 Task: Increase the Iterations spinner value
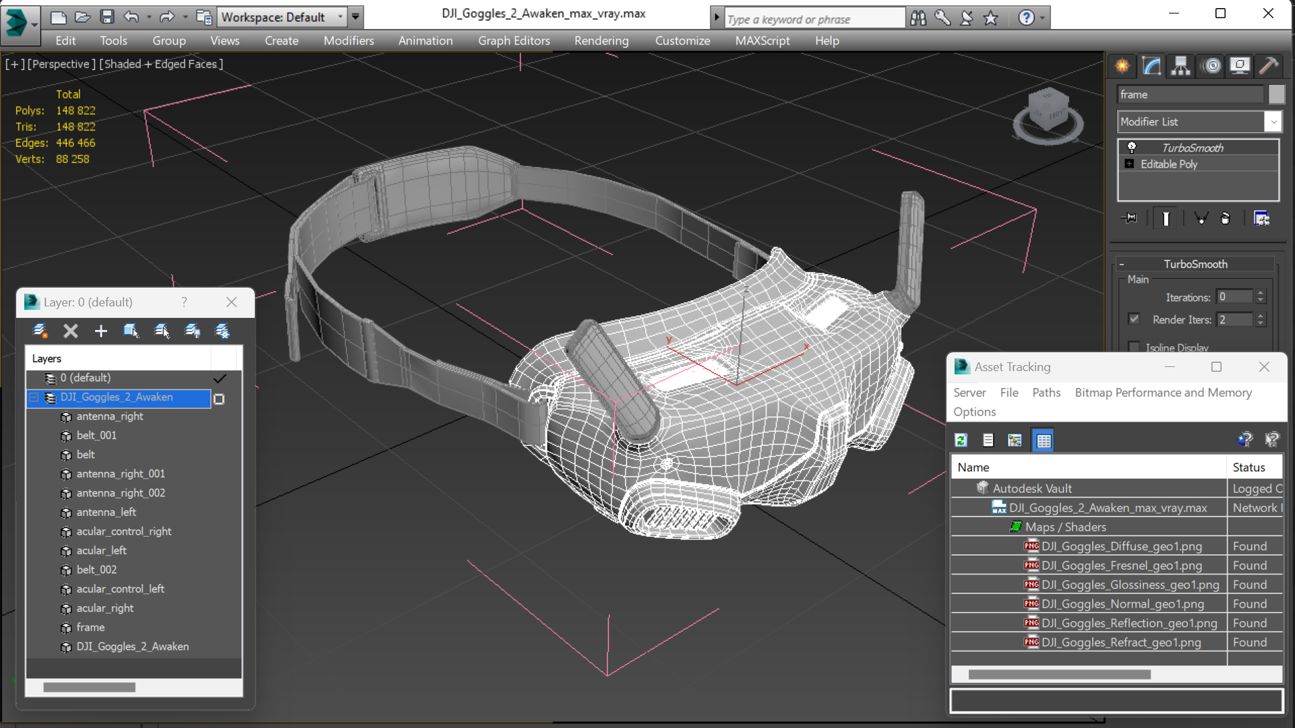pyautogui.click(x=1261, y=293)
